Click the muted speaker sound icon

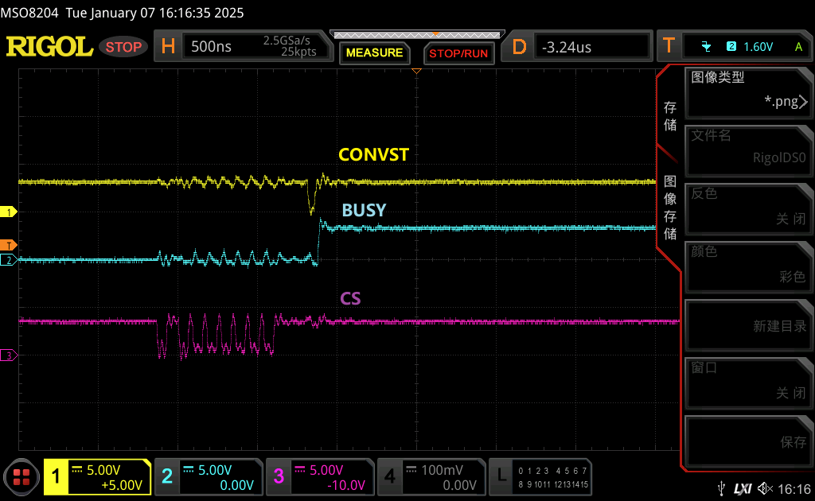pyautogui.click(x=765, y=488)
